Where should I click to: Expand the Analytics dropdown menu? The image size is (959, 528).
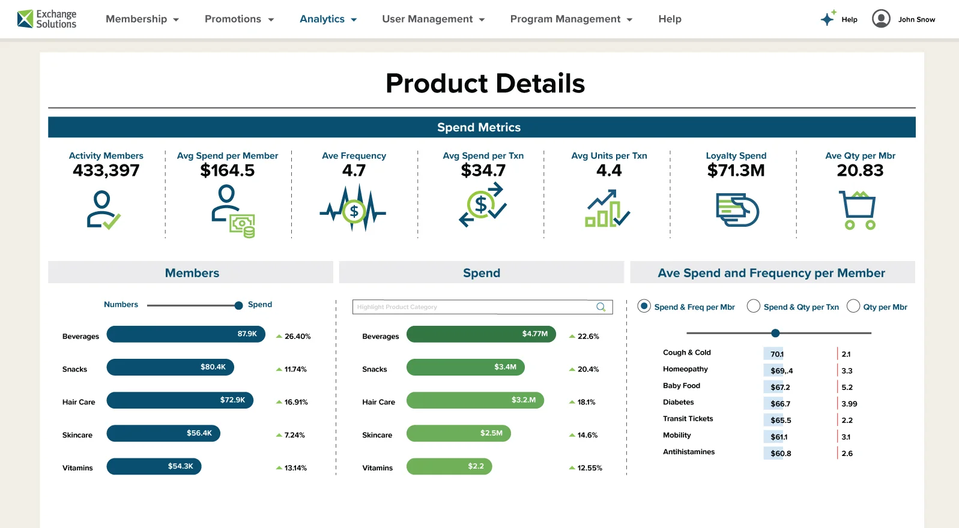[x=328, y=19]
